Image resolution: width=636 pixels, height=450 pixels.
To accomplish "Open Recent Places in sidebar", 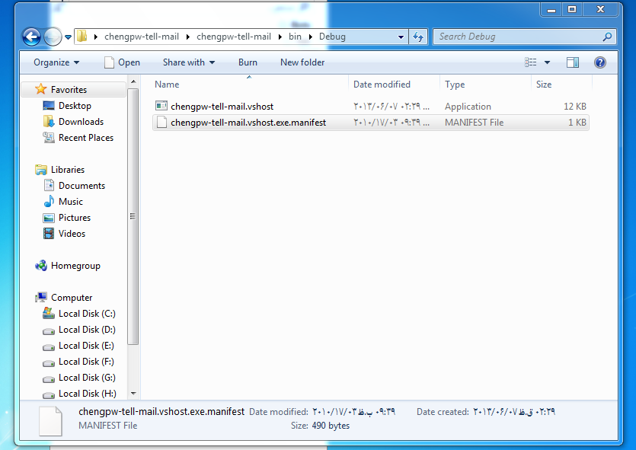I will click(86, 138).
